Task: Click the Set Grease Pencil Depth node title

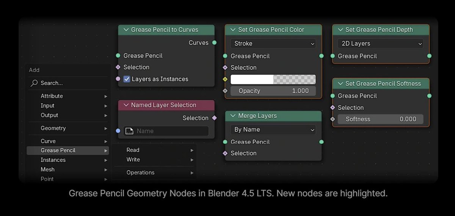Action: pos(379,30)
